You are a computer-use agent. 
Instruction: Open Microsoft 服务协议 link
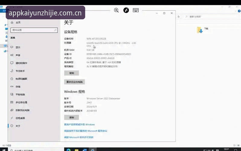(x=85, y=131)
